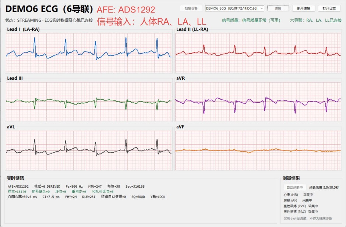Click the Seq=316168 value
Image resolution: width=346 pixels, height=227 pixels.
[135, 187]
